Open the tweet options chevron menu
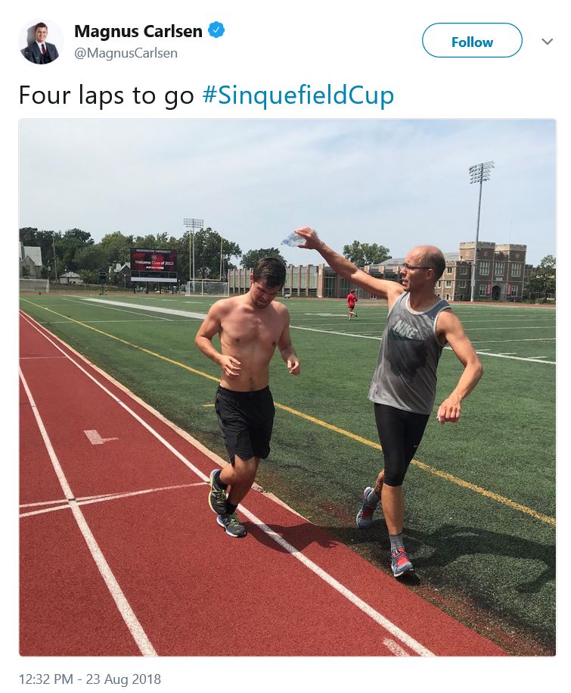 [547, 42]
